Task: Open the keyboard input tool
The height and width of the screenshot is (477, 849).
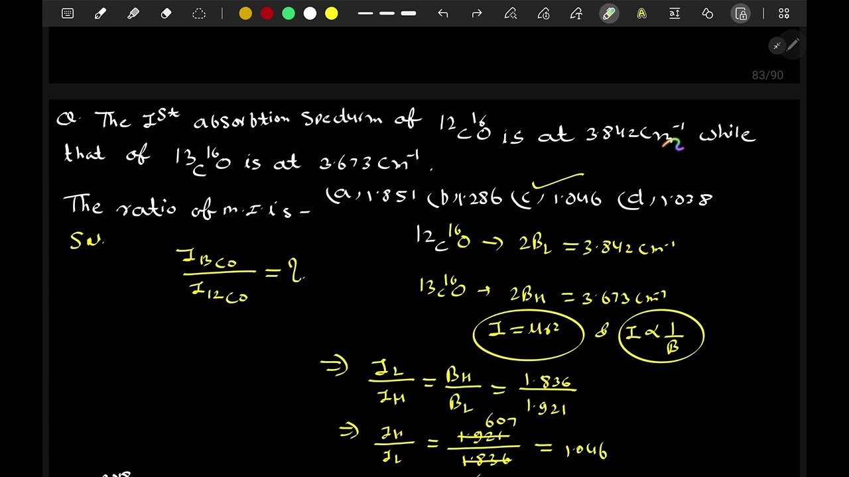Action: point(68,13)
